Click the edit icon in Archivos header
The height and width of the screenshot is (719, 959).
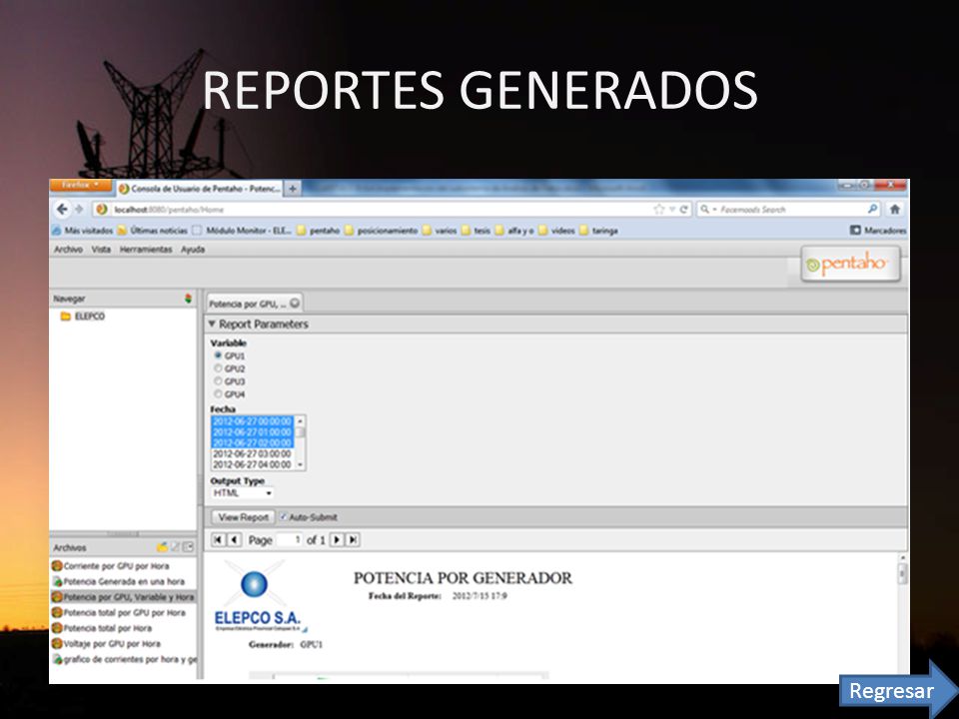pyautogui.click(x=176, y=547)
